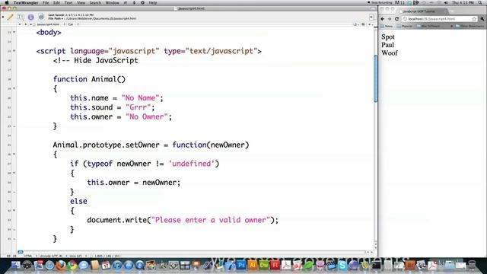Open the Text menu
This screenshot has height=274, width=487.
(68, 2)
